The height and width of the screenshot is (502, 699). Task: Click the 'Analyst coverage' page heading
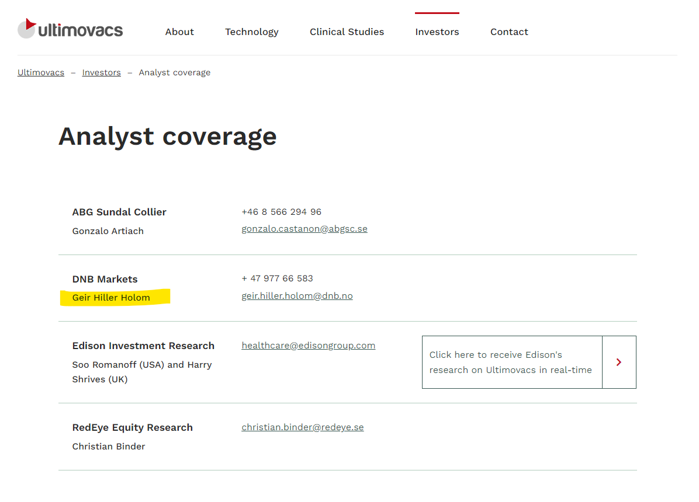168,137
